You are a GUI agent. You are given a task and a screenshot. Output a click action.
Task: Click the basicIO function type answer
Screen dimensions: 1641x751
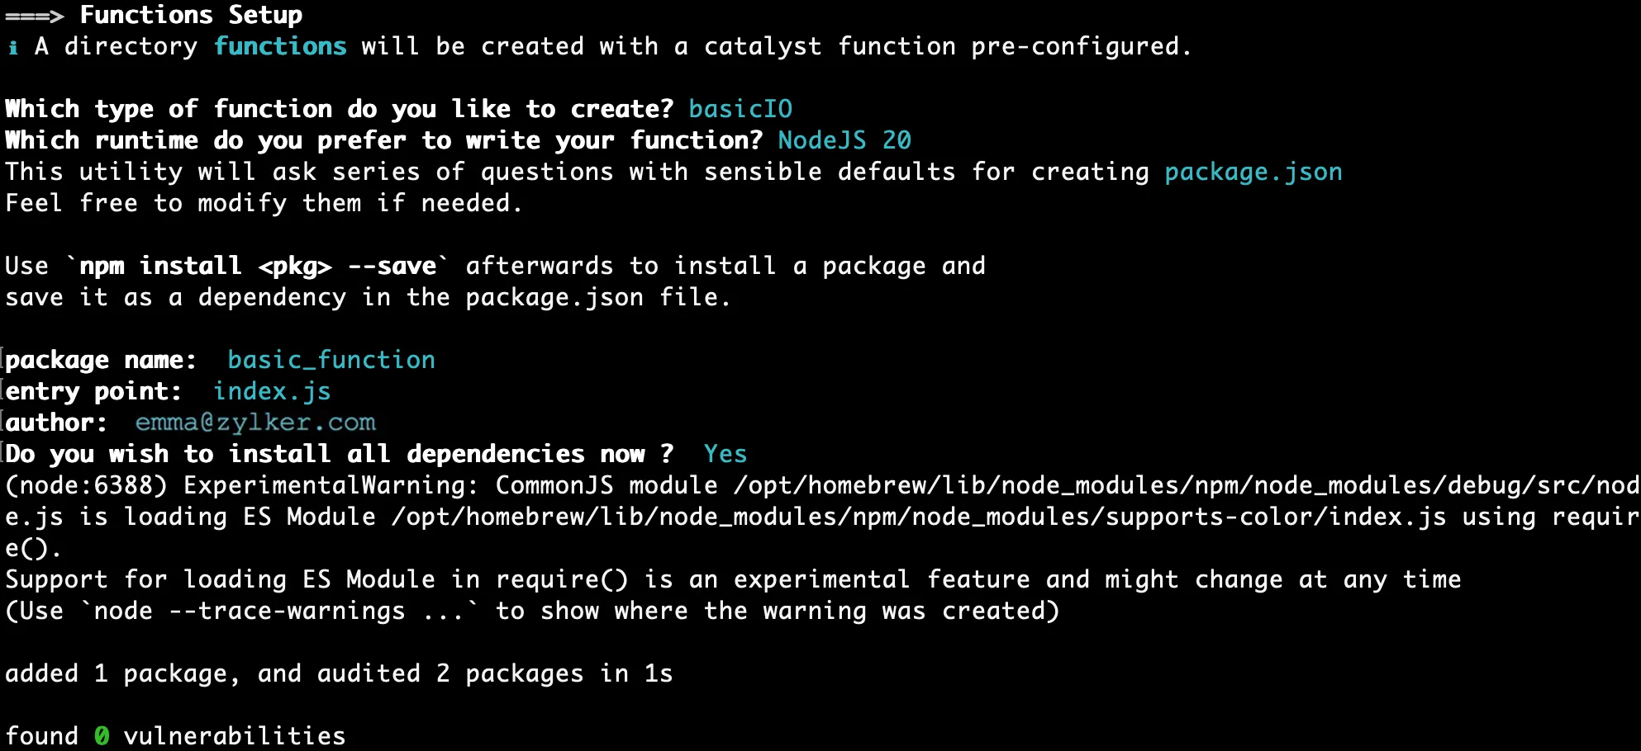(740, 109)
